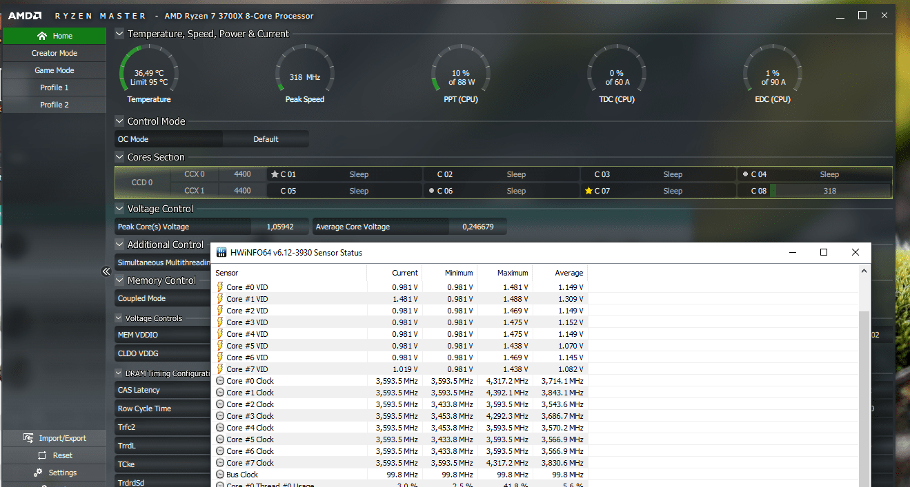
Task: Click the EDC (CPU) gauge
Action: (773, 74)
